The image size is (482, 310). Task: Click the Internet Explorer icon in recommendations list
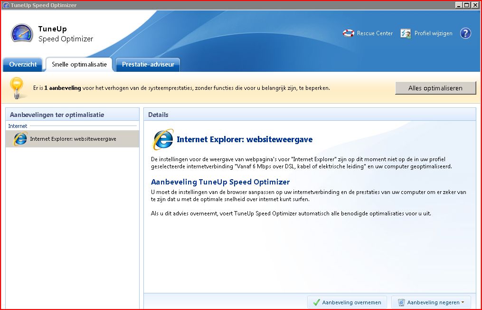click(x=20, y=139)
